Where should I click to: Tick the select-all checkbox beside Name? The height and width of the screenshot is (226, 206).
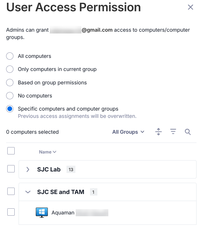click(x=11, y=151)
